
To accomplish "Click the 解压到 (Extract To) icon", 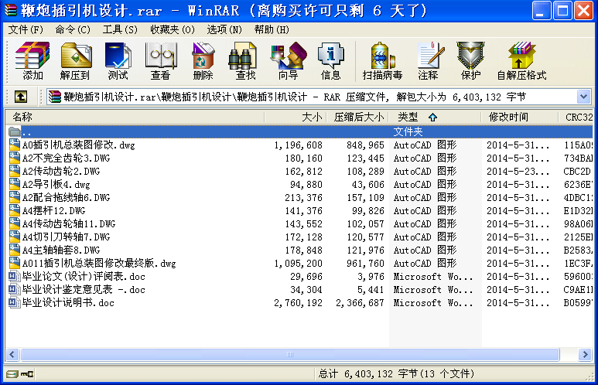I will tap(75, 61).
